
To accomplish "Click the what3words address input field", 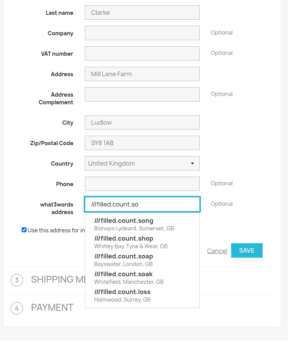I will [142, 204].
